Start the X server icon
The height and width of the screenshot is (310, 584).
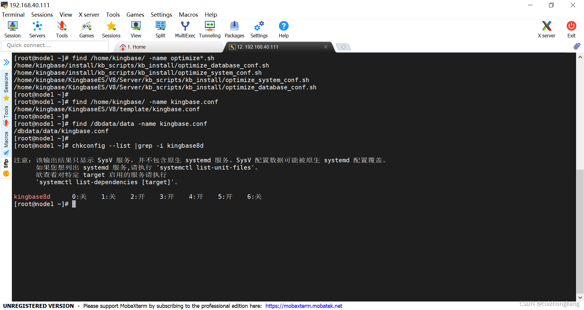coord(546,29)
